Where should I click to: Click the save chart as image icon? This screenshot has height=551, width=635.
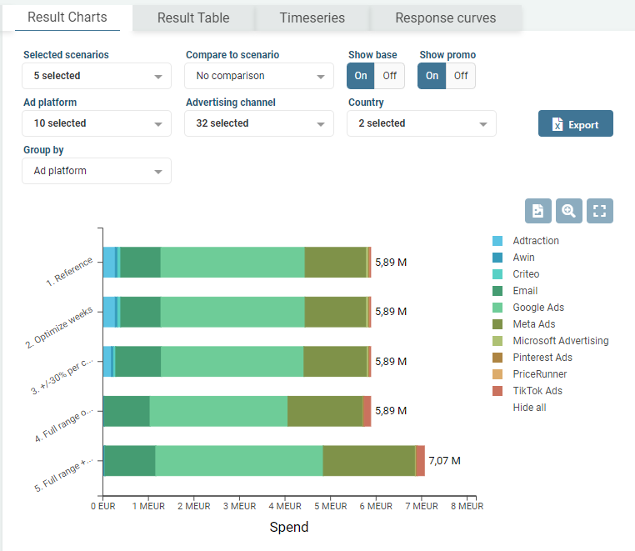click(x=537, y=211)
